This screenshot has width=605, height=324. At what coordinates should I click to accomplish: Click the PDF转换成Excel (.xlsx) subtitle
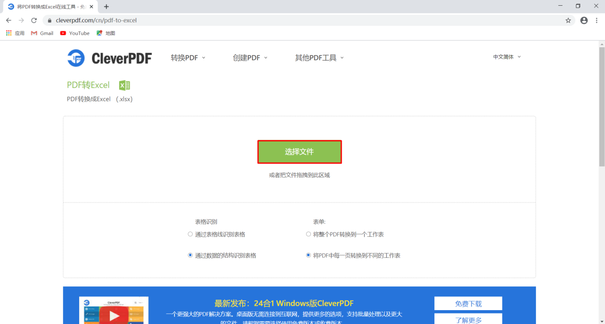click(100, 99)
